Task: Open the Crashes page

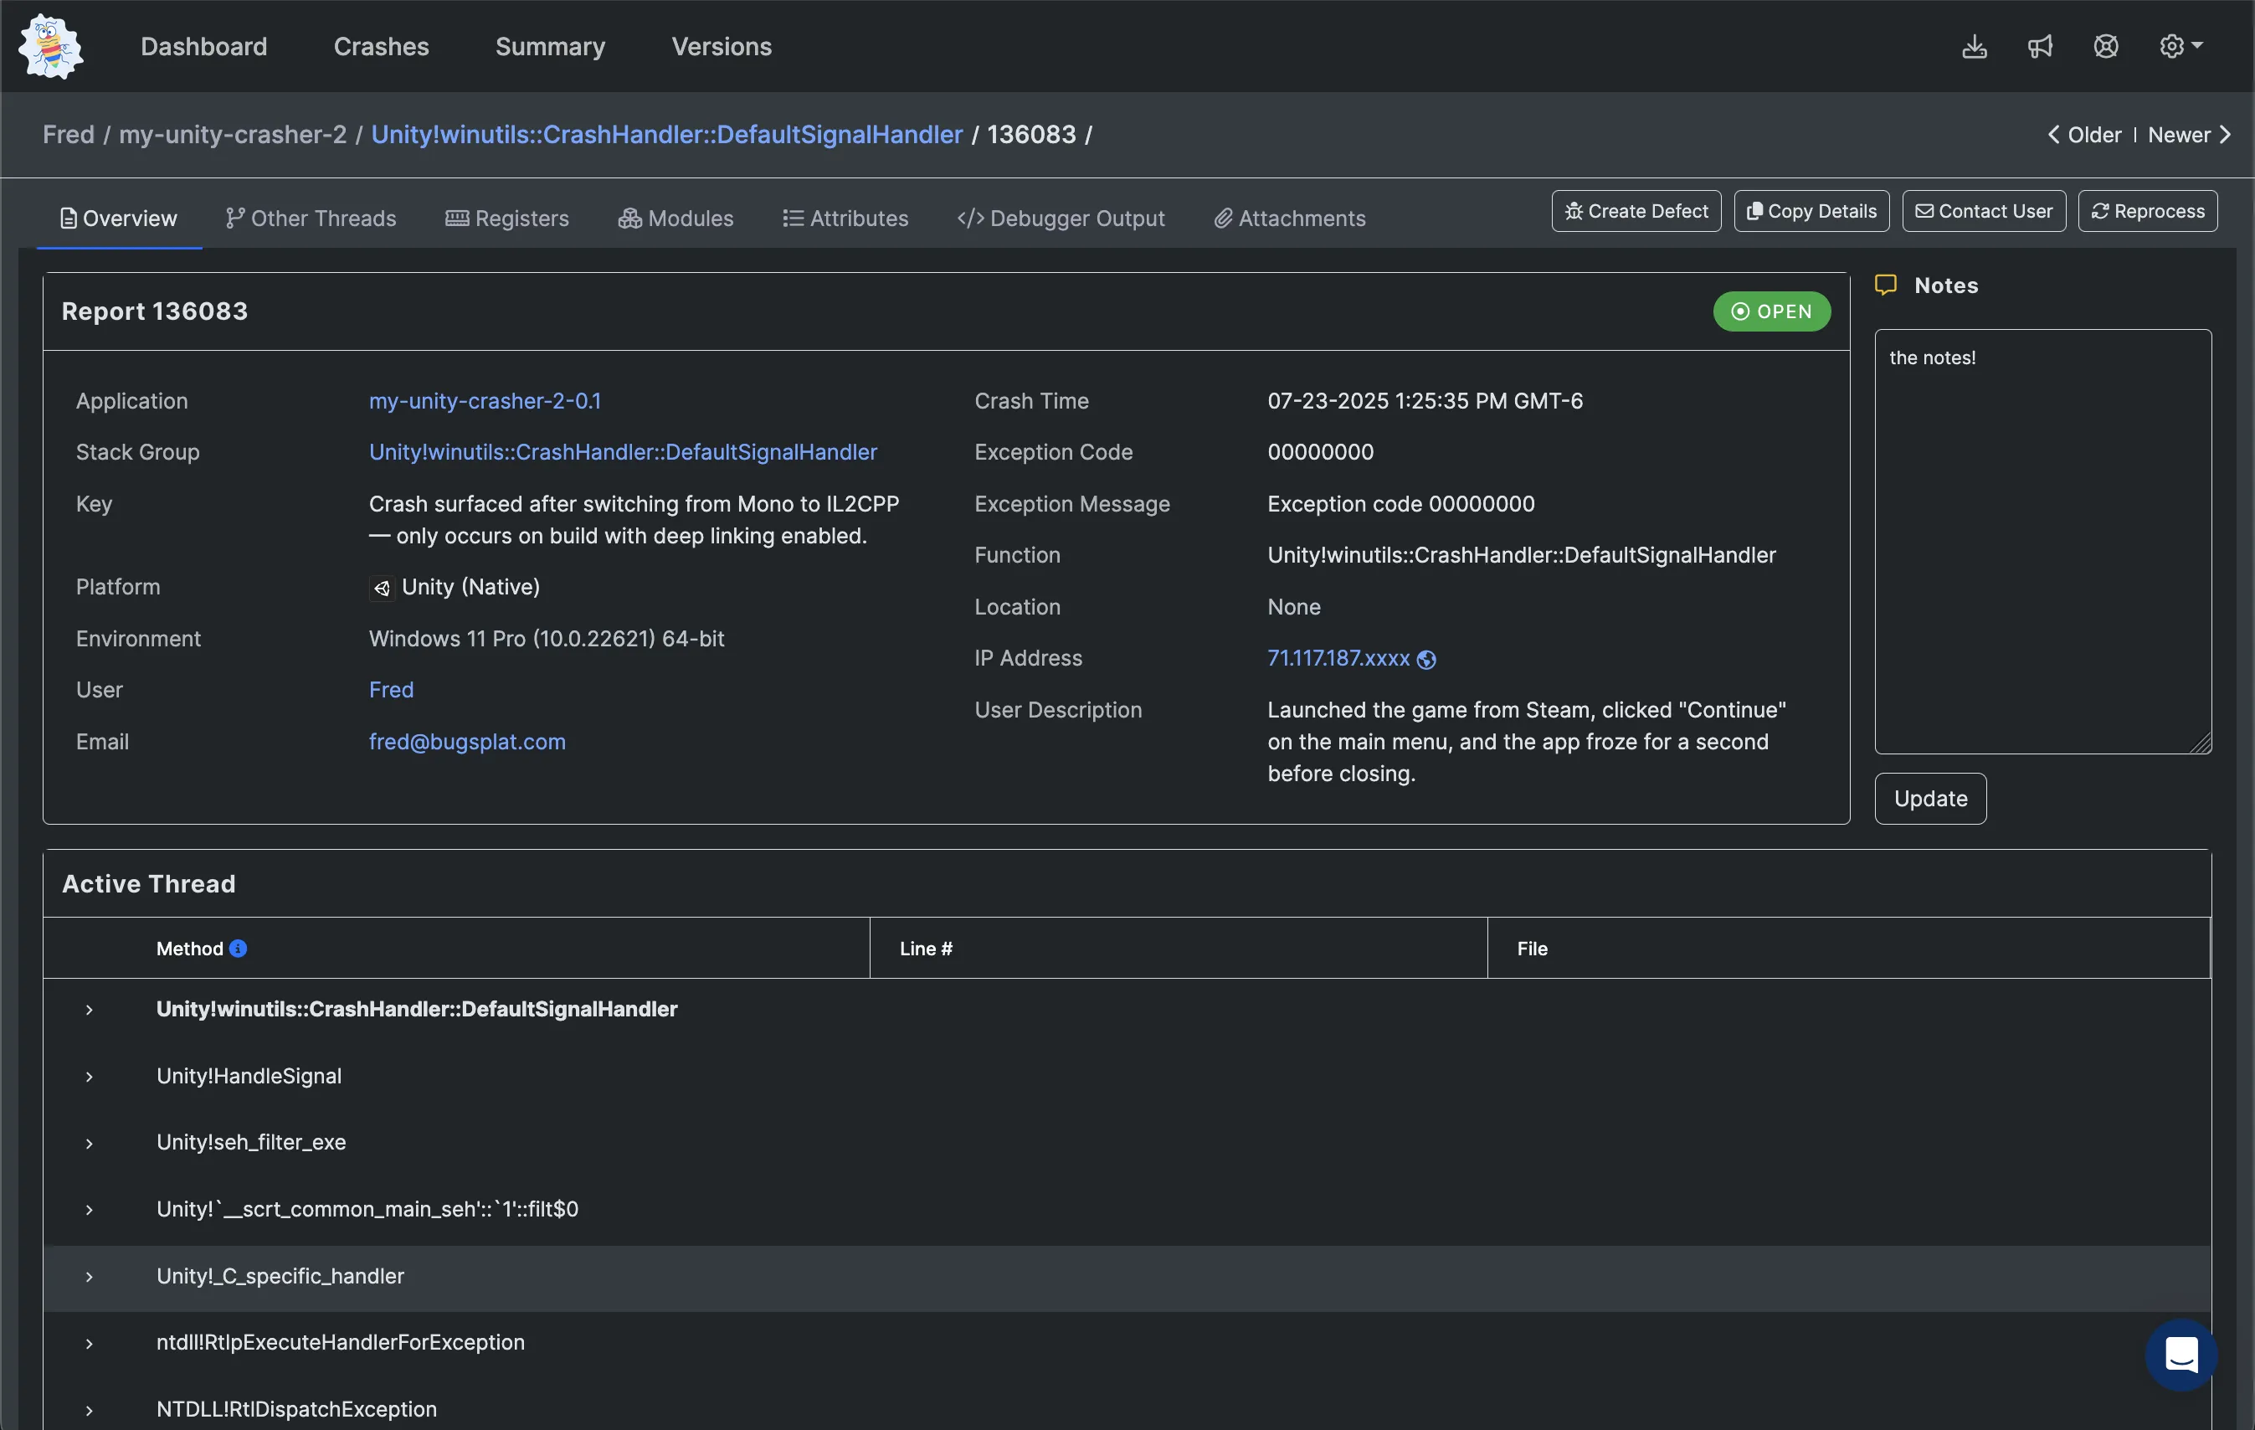Action: coord(381,46)
